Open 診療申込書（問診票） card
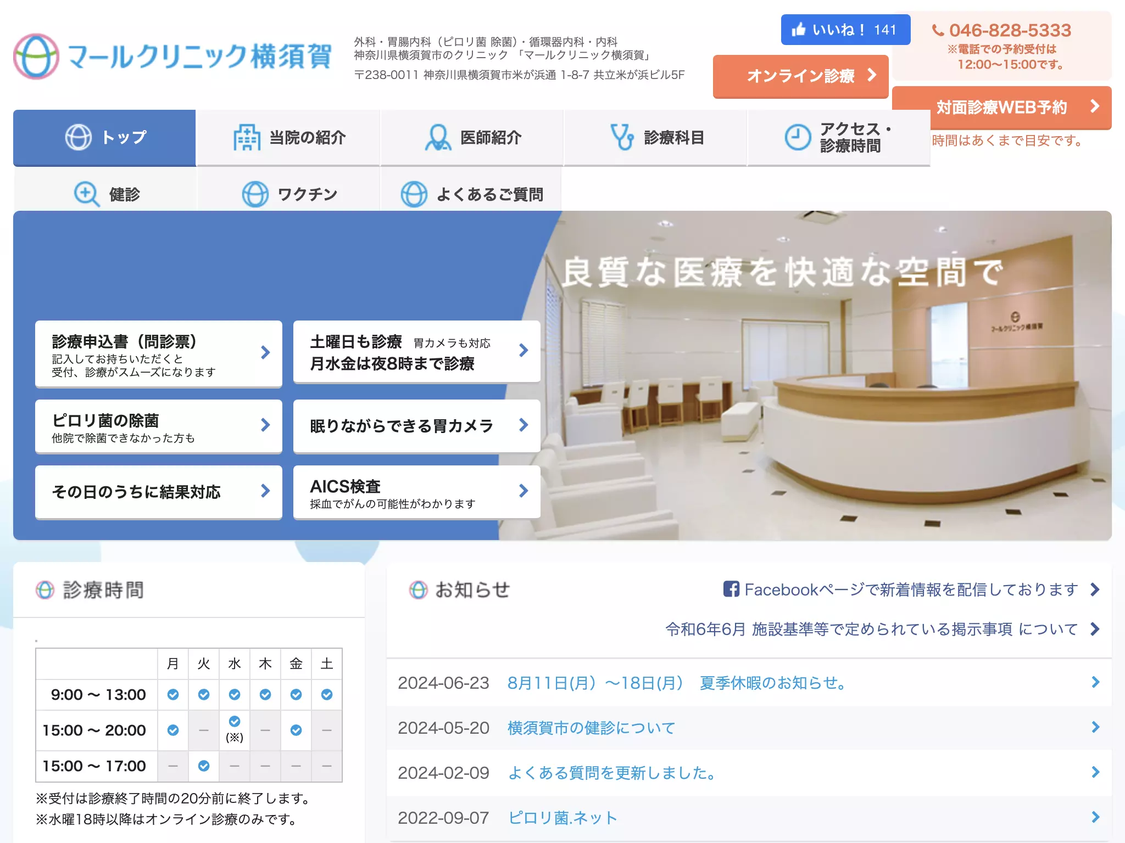This screenshot has height=843, width=1125. click(x=159, y=354)
